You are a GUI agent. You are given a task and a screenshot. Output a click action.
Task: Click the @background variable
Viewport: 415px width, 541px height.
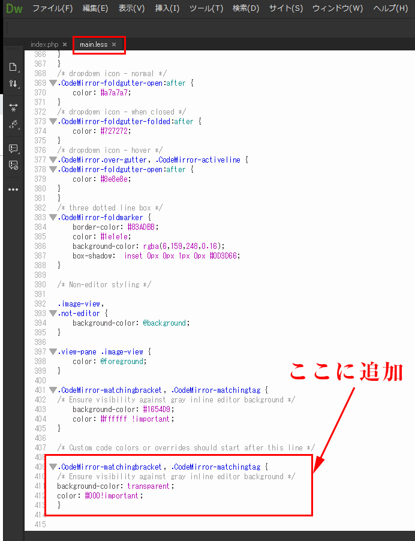(x=164, y=323)
